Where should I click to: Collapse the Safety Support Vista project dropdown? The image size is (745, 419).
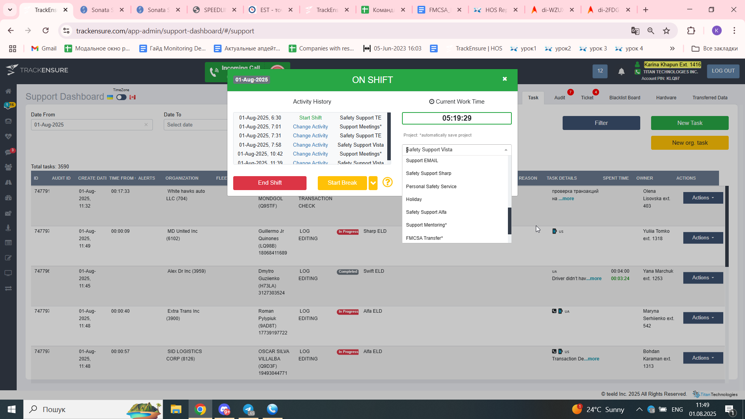click(x=506, y=150)
